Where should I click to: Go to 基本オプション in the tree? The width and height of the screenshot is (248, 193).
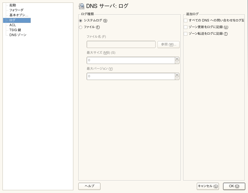tap(19, 15)
